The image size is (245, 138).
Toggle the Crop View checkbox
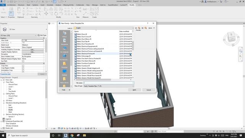click(x=23, y=66)
